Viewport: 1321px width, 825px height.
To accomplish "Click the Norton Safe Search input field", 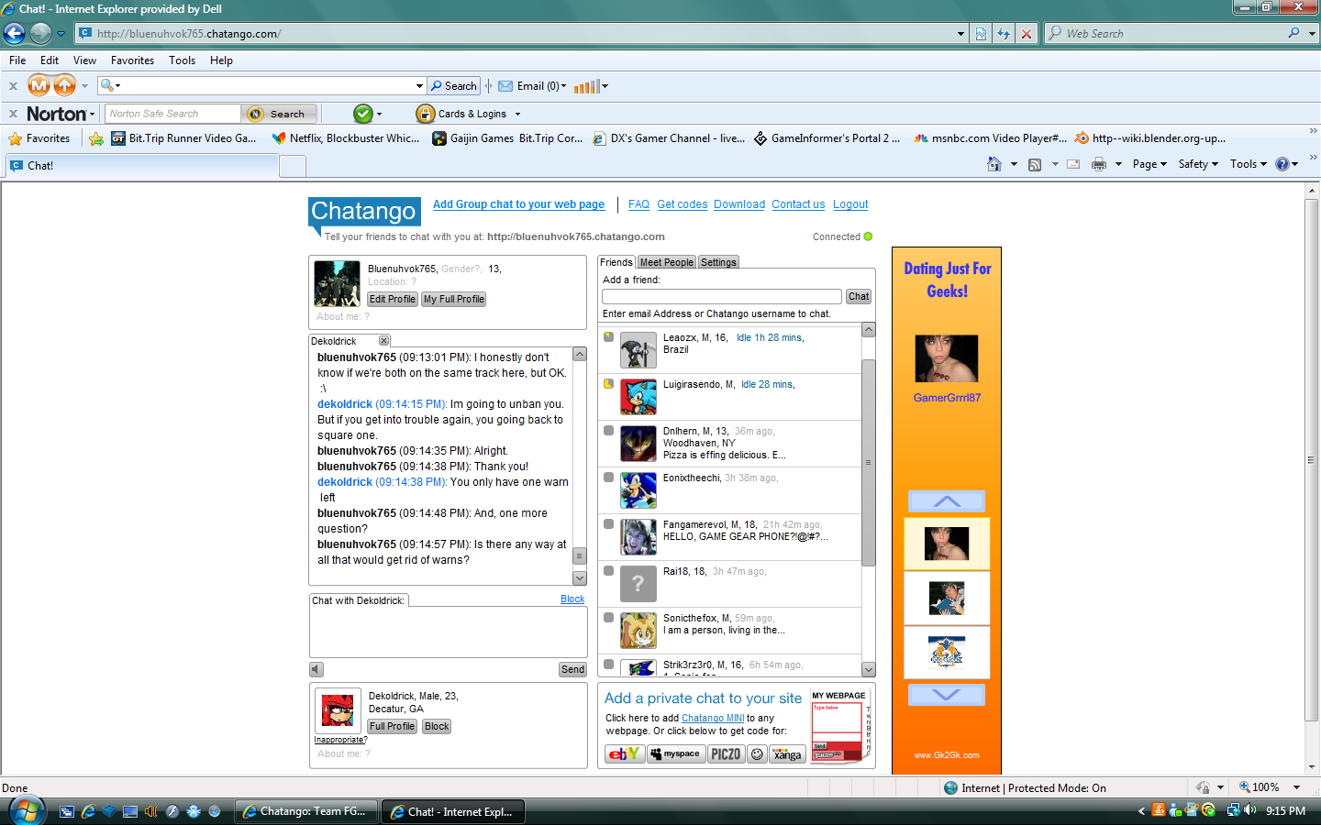I will point(173,114).
